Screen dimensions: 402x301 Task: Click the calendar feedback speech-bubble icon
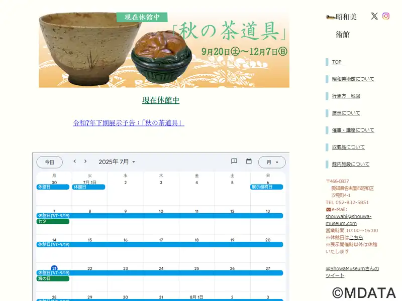[x=234, y=161]
